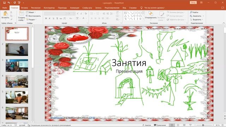
Task: Select the oval shape in shapes gallery
Action: (x=137, y=13)
